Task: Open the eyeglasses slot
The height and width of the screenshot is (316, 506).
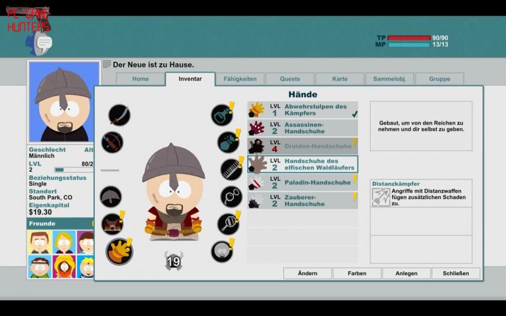Action: click(231, 197)
